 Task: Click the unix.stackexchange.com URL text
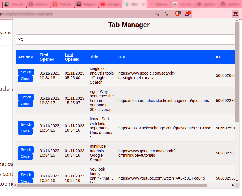165,128
